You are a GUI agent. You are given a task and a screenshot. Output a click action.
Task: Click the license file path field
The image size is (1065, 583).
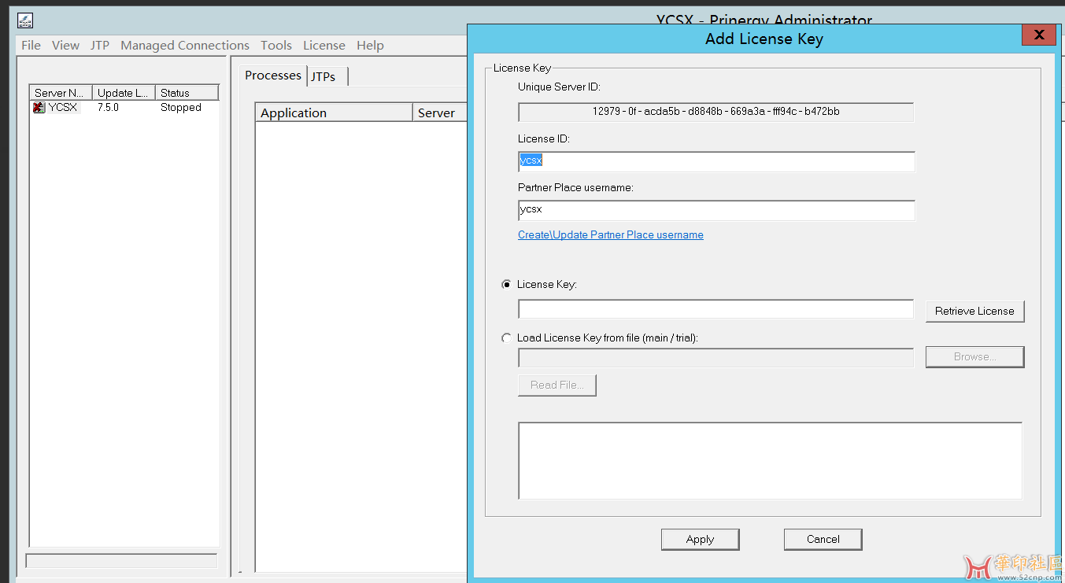716,357
